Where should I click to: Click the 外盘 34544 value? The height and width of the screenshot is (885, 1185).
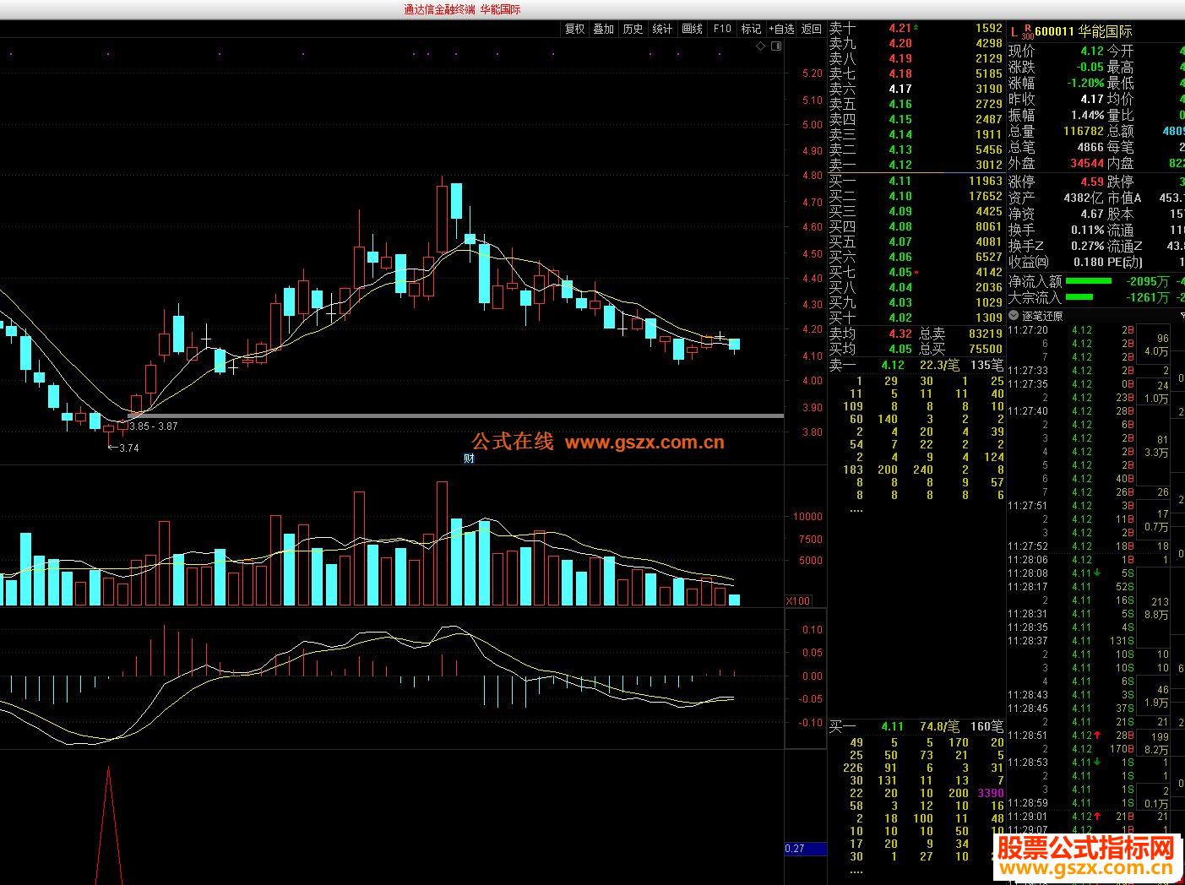(x=1087, y=164)
